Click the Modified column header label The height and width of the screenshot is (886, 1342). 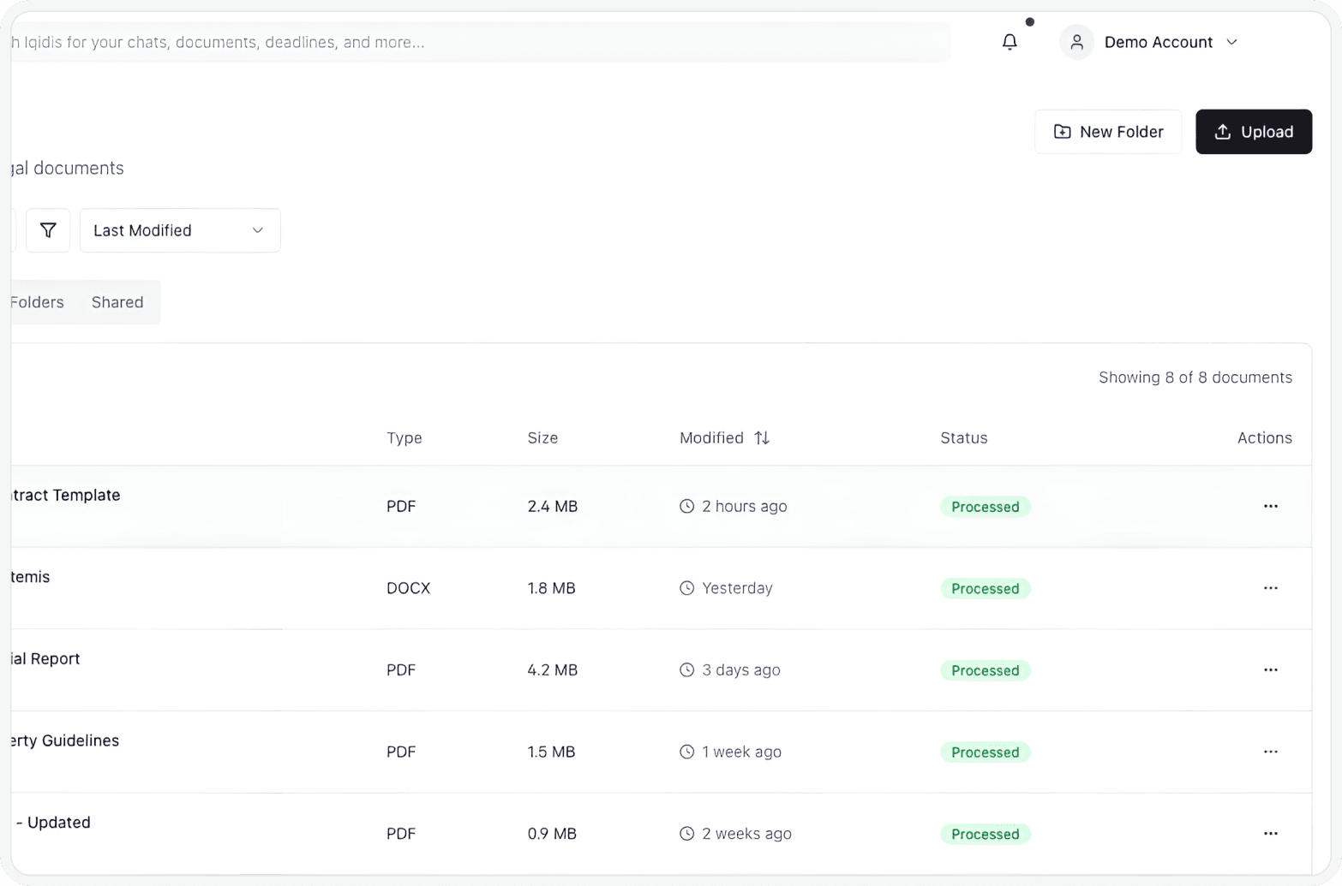[x=711, y=437]
